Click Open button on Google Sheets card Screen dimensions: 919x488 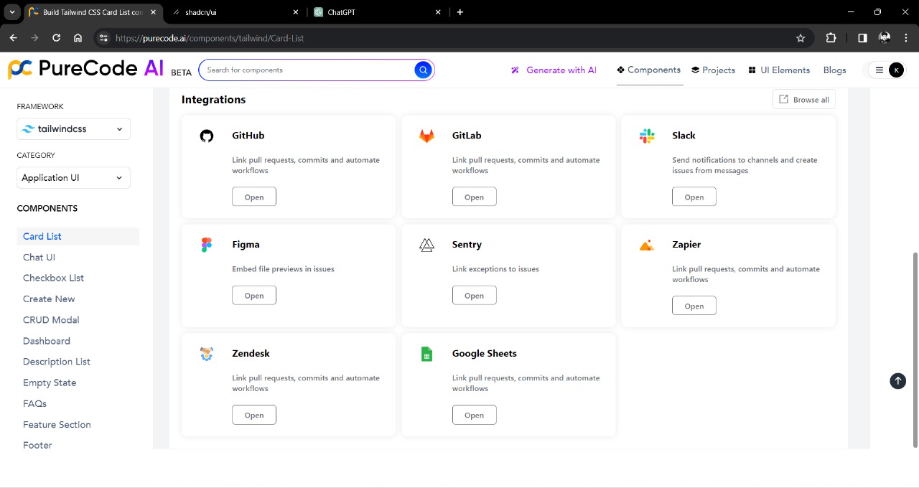(474, 416)
